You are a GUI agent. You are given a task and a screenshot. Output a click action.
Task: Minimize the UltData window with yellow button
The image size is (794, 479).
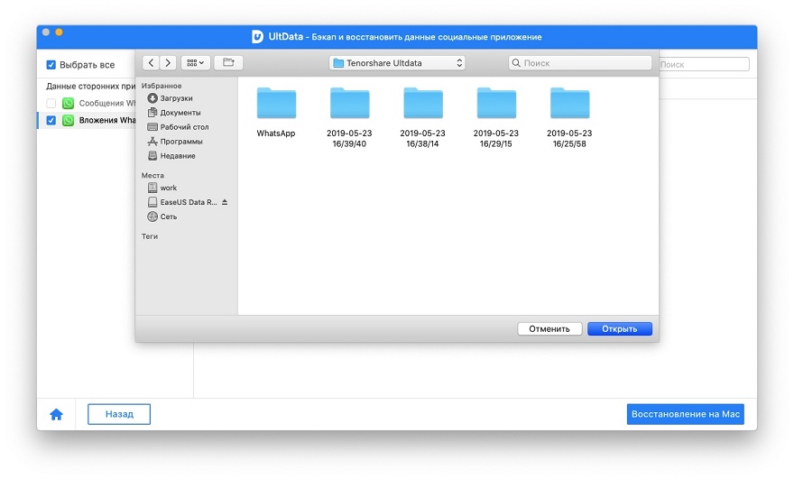click(x=59, y=32)
